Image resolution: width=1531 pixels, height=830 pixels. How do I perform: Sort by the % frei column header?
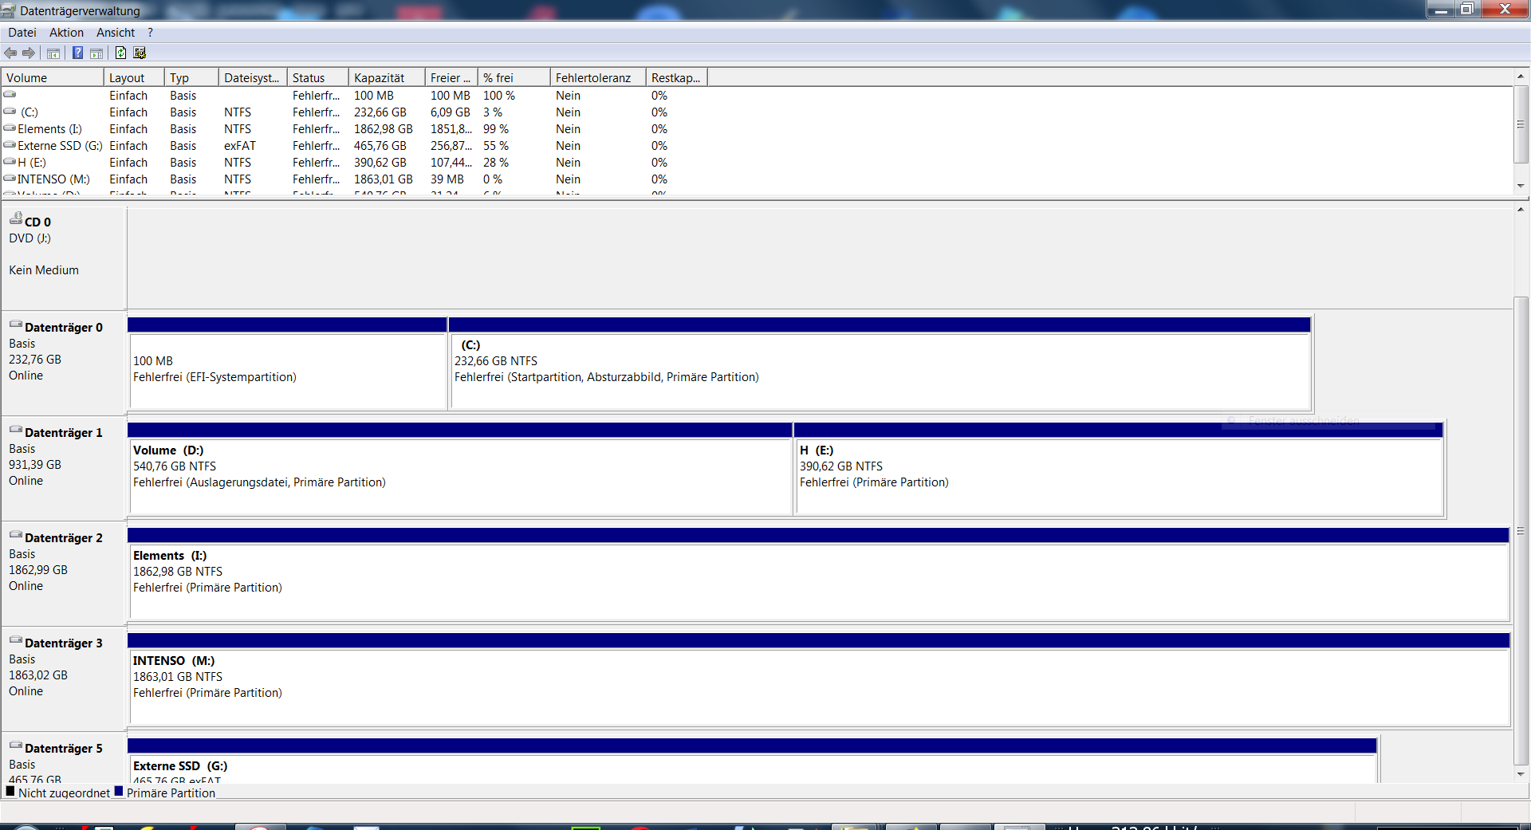click(514, 78)
